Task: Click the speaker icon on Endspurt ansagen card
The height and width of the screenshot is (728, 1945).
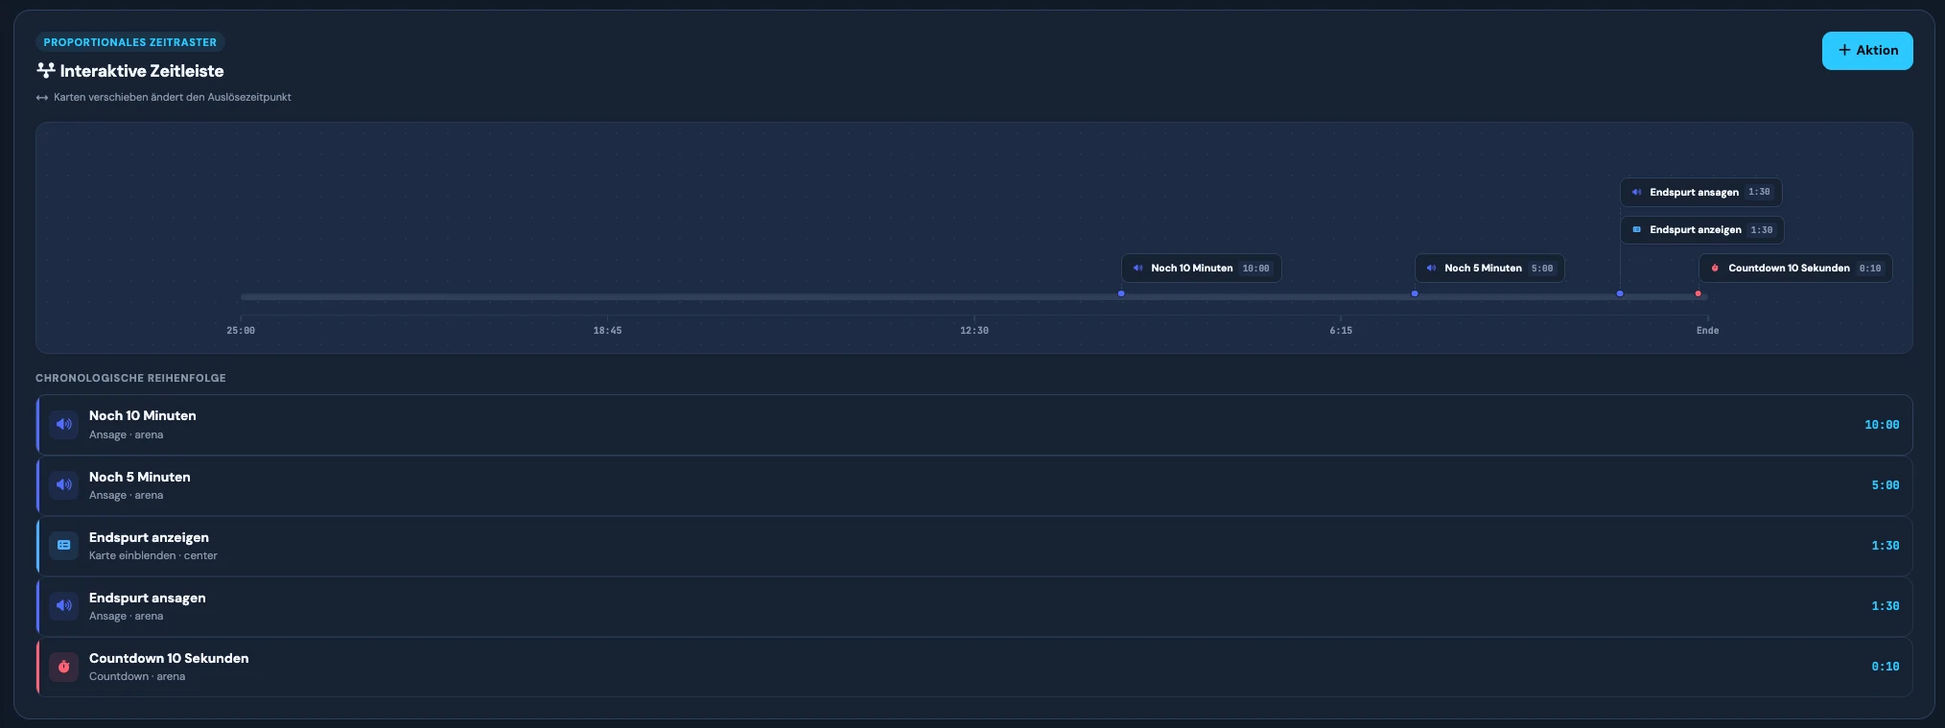Action: pos(1636,192)
